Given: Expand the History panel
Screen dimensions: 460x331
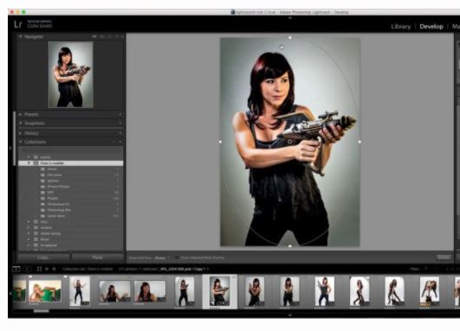Looking at the screenshot, I should [21, 133].
